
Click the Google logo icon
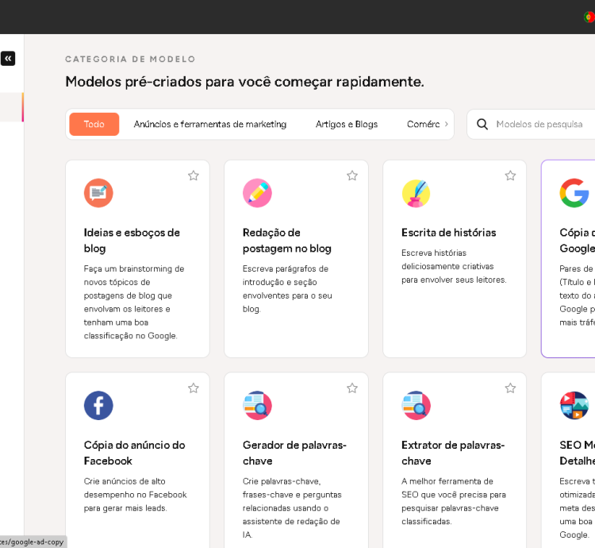pyautogui.click(x=574, y=193)
